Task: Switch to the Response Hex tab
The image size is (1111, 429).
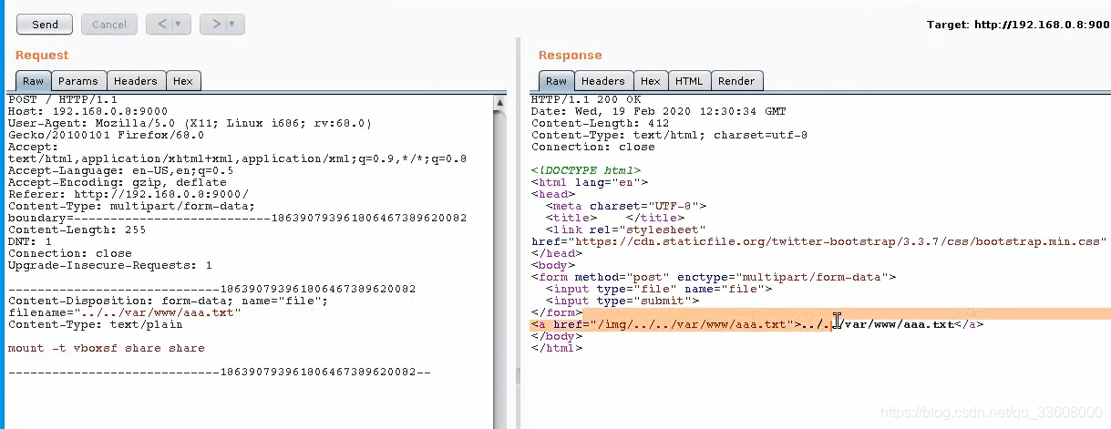Action: 650,81
